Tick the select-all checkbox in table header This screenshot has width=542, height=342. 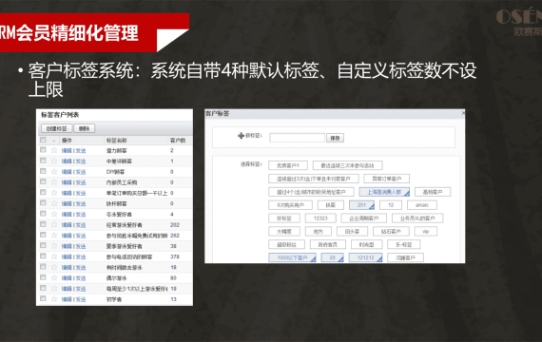point(43,140)
